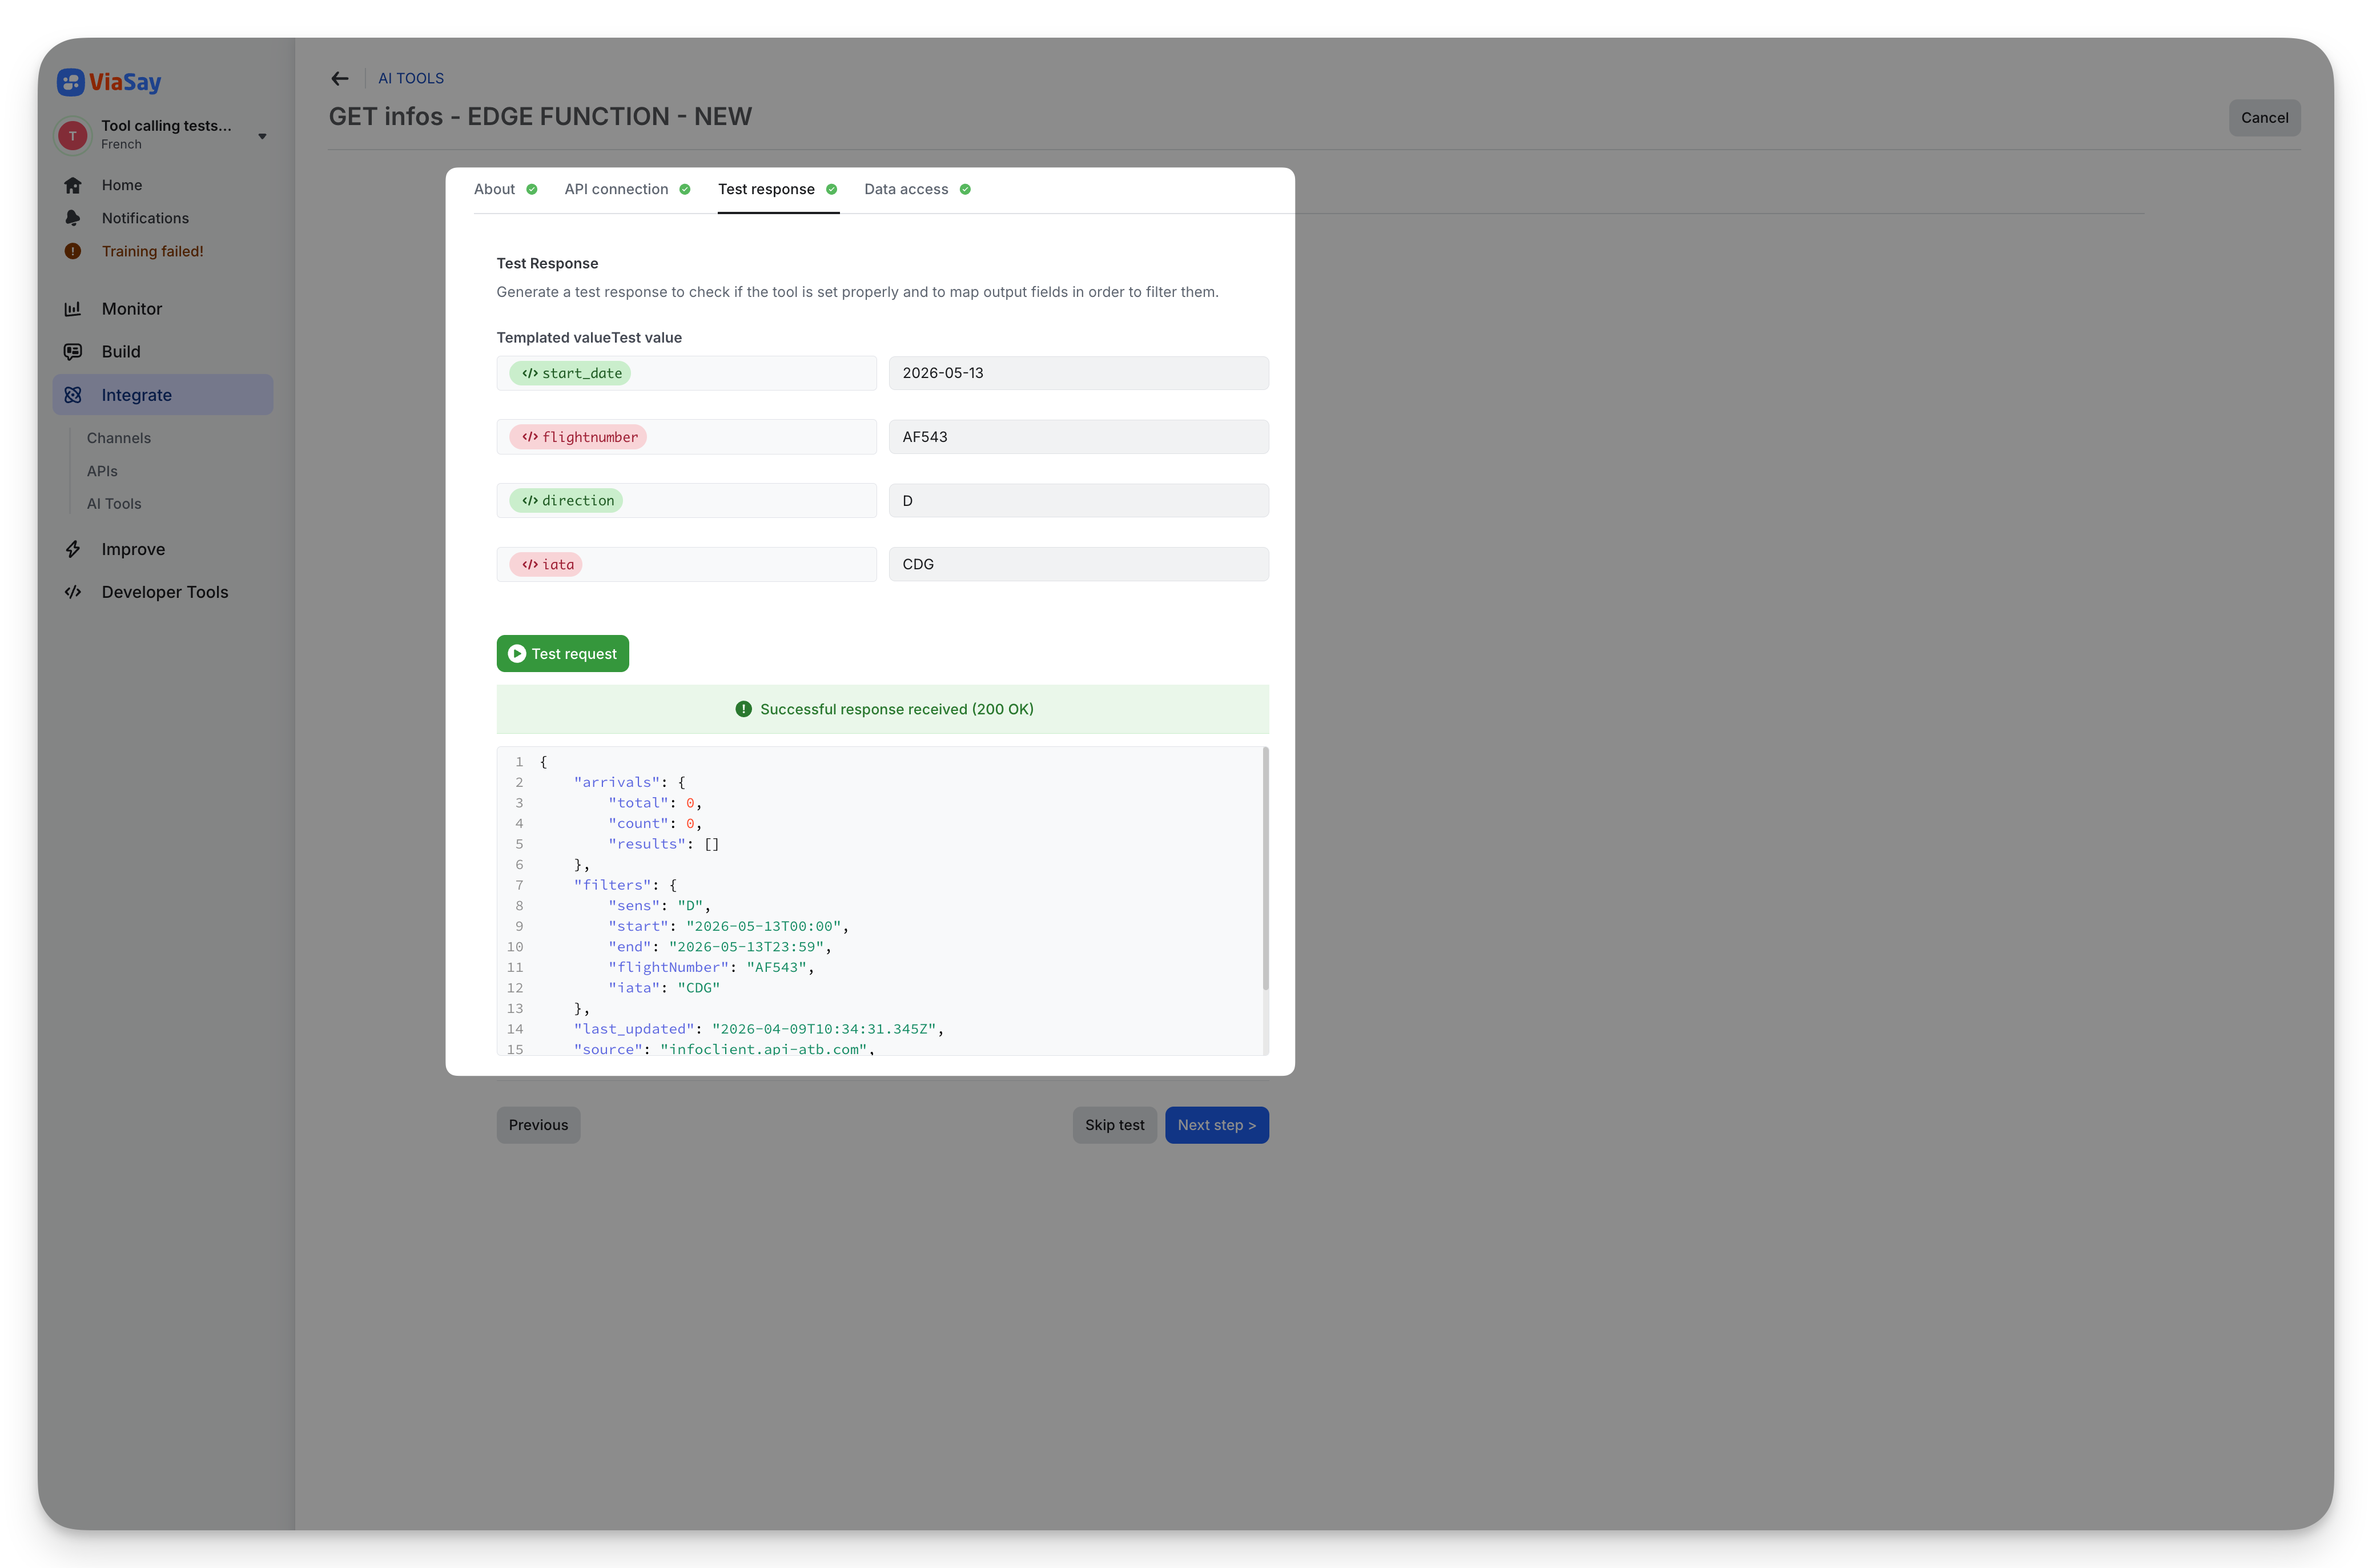2372x1568 pixels.
Task: Select the Improve lightning bolt icon
Action: point(73,549)
